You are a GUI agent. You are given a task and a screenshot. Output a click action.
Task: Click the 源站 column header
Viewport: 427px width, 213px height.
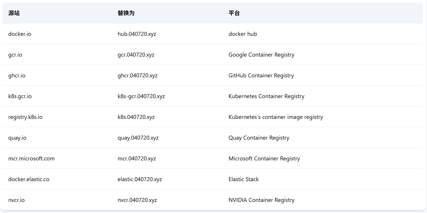click(14, 13)
